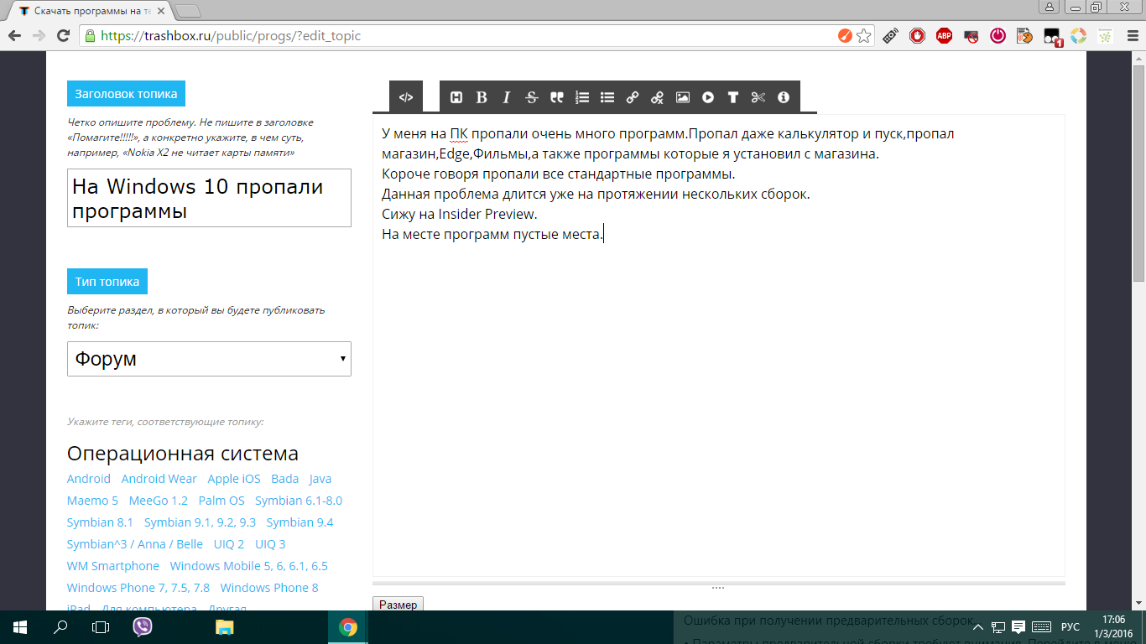Image resolution: width=1146 pixels, height=644 pixels.
Task: Bookmark this page with the star
Action: click(x=863, y=36)
